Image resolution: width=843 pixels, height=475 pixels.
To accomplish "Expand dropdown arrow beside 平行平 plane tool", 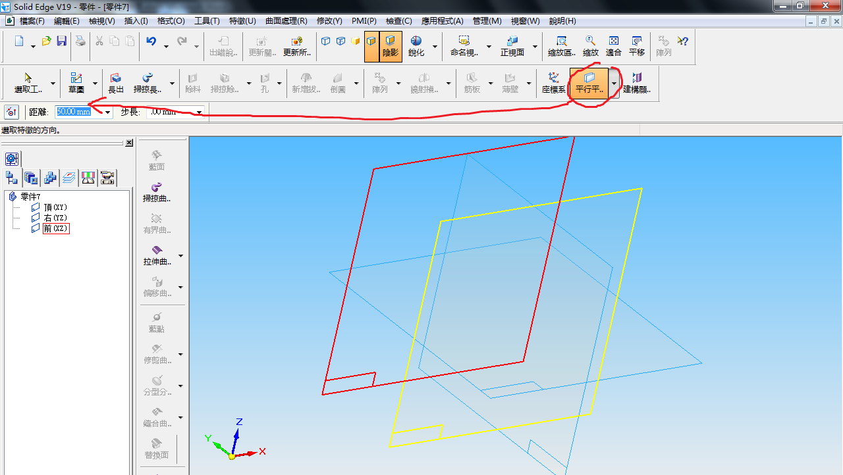I will click(x=614, y=84).
